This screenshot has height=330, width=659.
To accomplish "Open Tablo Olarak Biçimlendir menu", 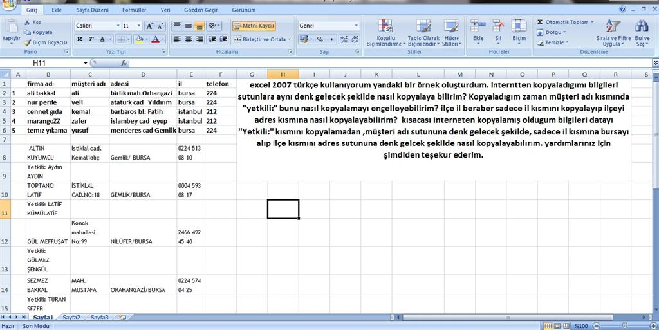I will point(423,33).
